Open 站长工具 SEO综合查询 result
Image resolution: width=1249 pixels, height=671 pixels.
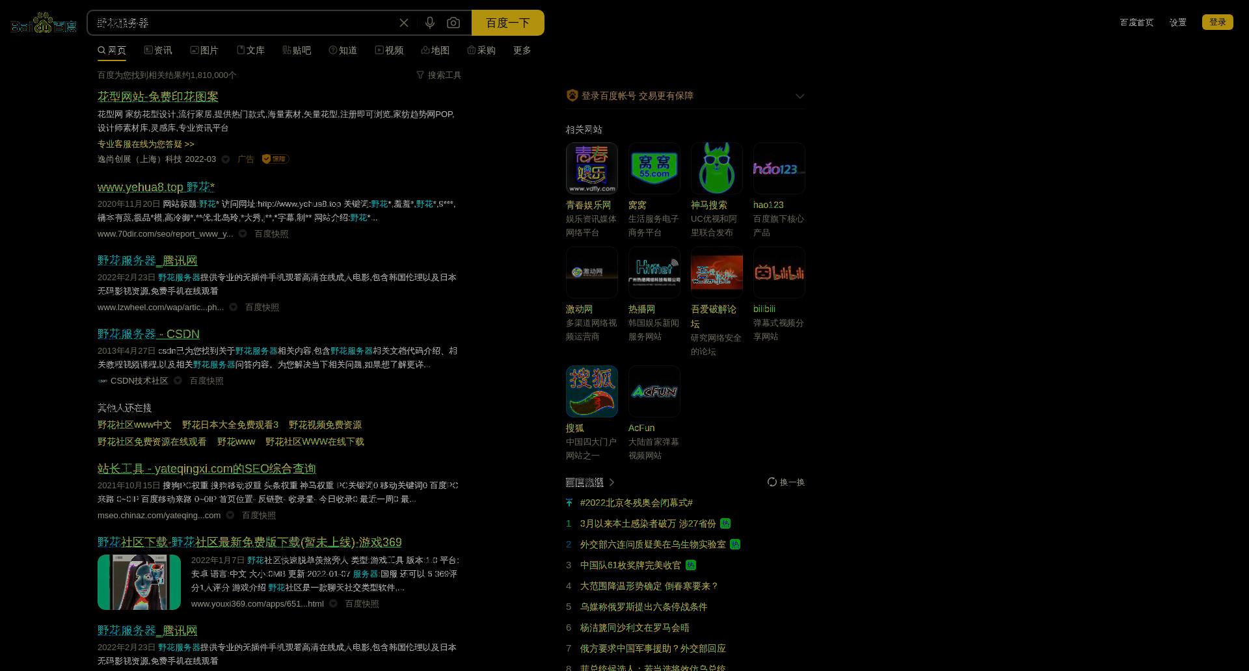[x=207, y=469]
